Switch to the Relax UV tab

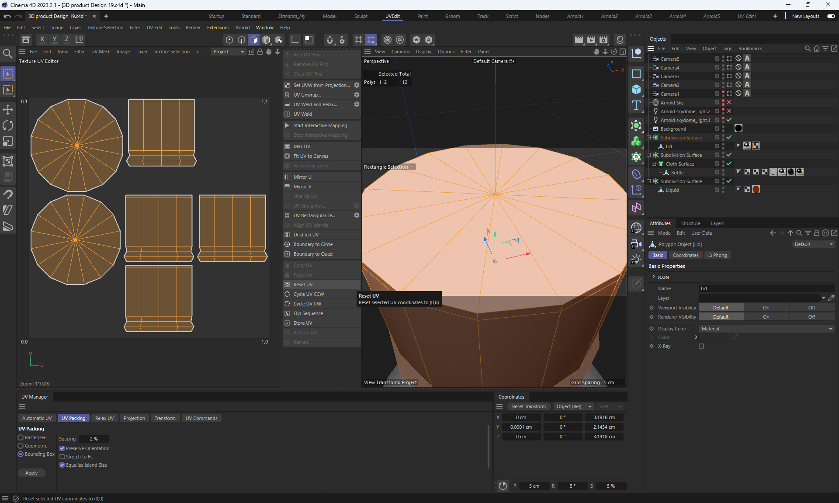[x=104, y=418]
